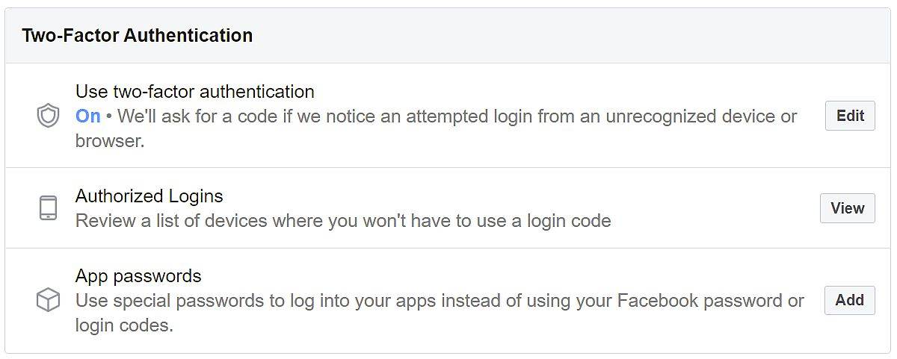Image resolution: width=897 pixels, height=359 pixels.
Task: Click the word "Facebook" in App passwords description
Action: (x=649, y=301)
